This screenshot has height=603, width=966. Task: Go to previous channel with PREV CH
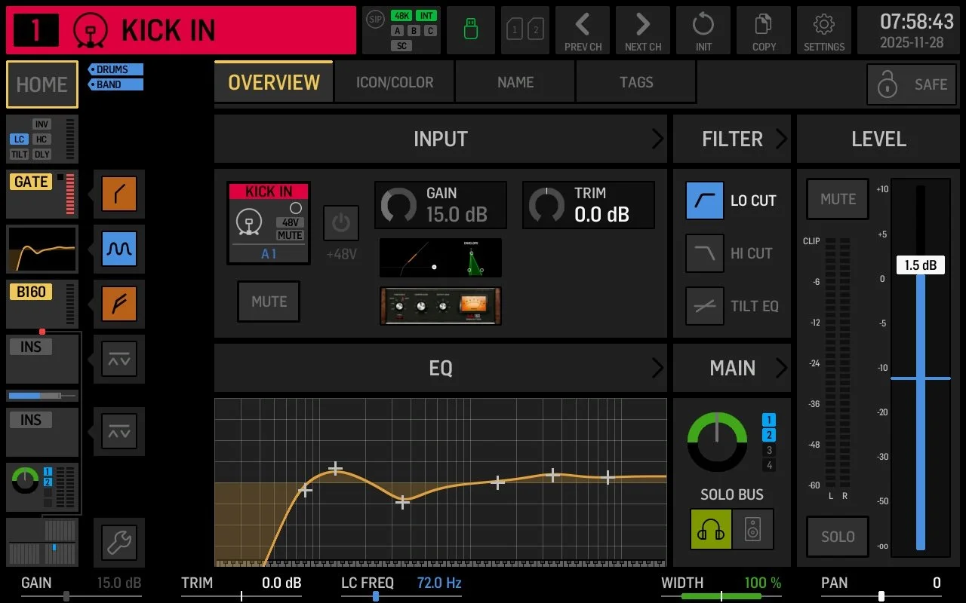coord(583,30)
